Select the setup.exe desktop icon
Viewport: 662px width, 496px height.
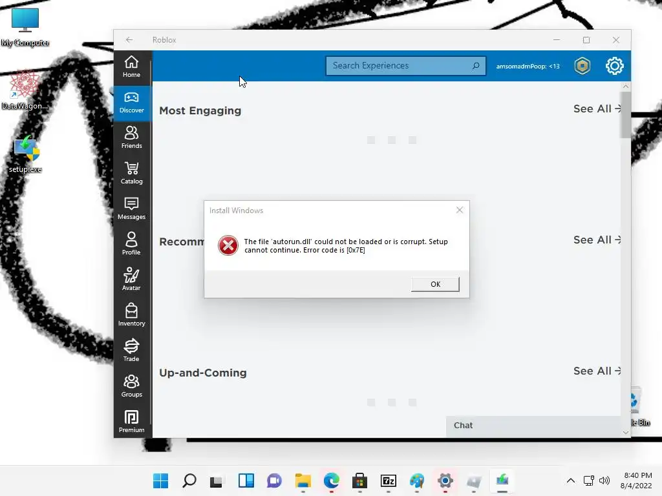tap(25, 154)
